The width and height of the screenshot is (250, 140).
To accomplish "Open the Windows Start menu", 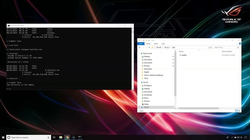I will [x=3, y=137].
